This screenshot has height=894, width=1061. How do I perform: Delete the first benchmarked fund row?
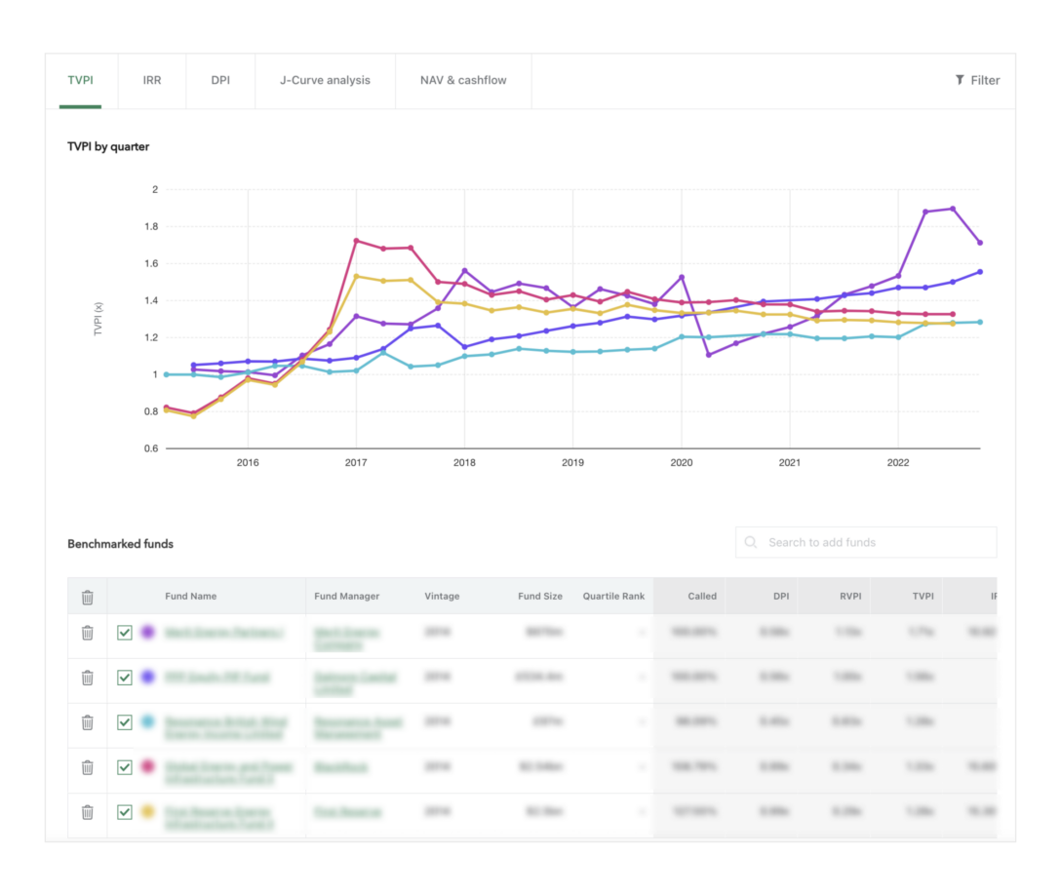[88, 632]
